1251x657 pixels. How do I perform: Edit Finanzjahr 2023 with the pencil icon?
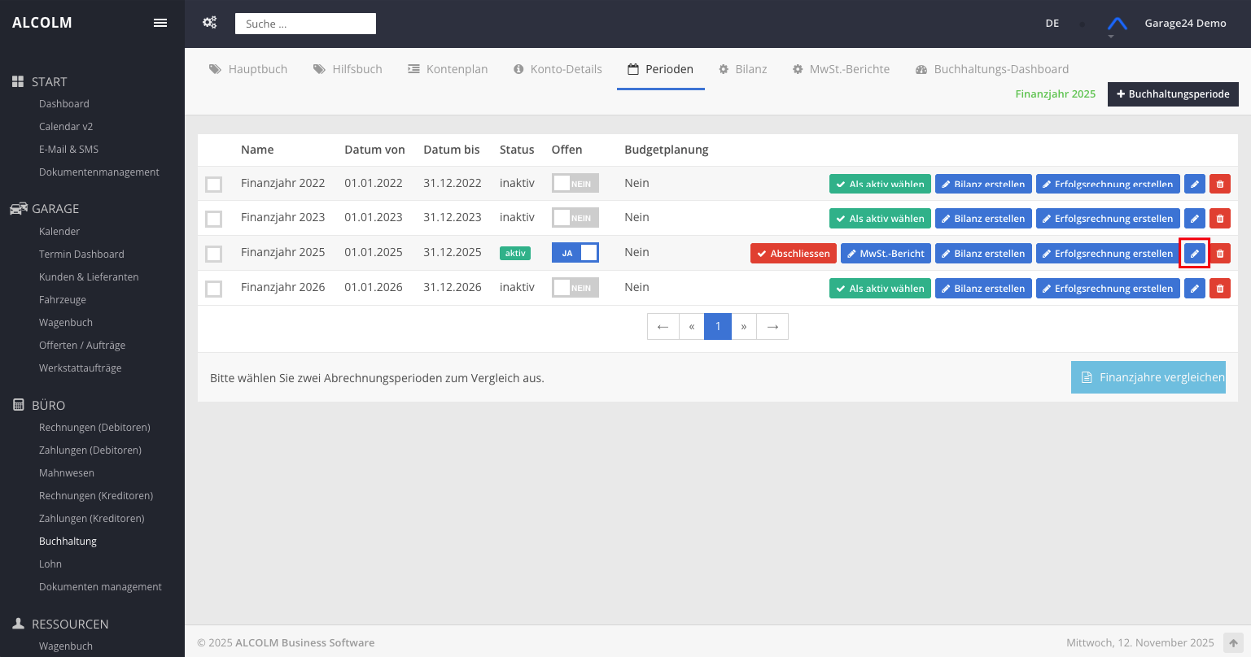click(x=1195, y=219)
